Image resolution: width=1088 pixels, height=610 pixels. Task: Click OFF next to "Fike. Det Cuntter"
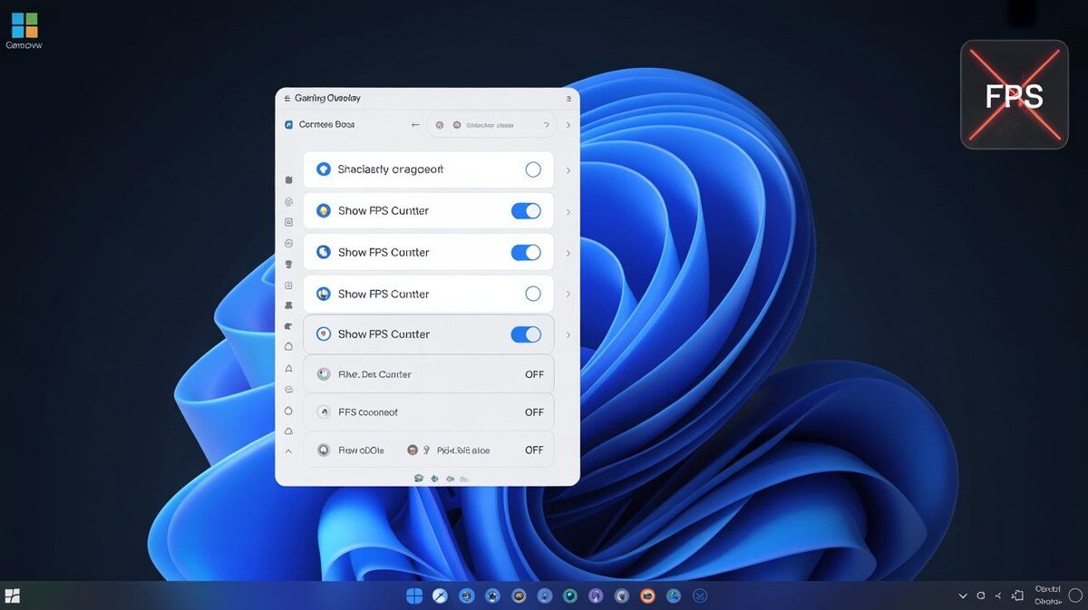tap(534, 374)
